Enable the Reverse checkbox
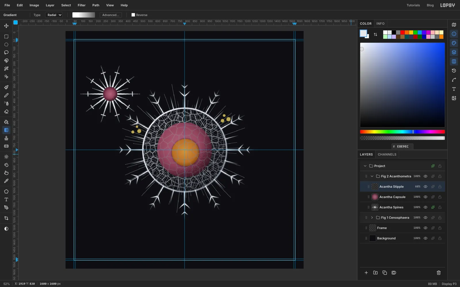Screen dimensions: 460x287 coord(133,15)
